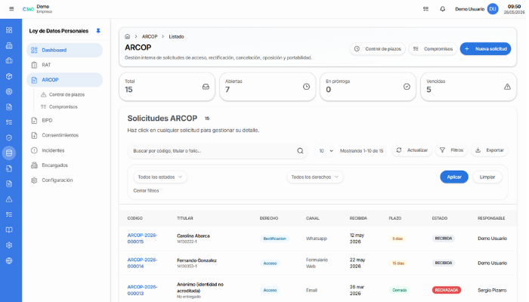Click the home breadcrumb icon
Screen dimensions: 529x302
point(127,36)
